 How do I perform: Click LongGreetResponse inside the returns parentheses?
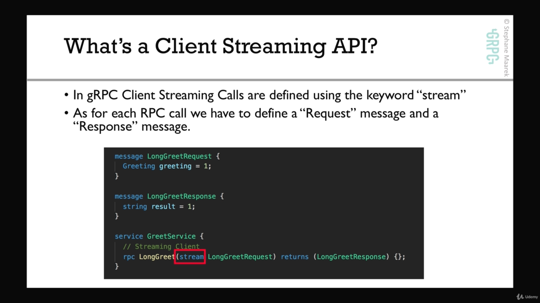[351, 257]
